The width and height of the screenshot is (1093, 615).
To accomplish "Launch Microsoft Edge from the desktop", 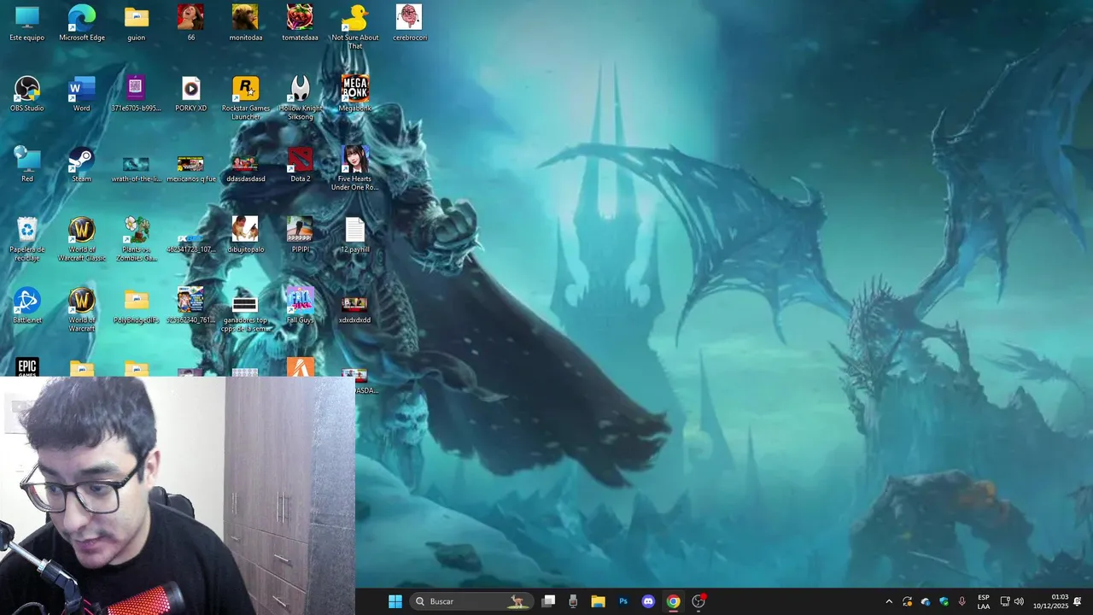I will (82, 23).
